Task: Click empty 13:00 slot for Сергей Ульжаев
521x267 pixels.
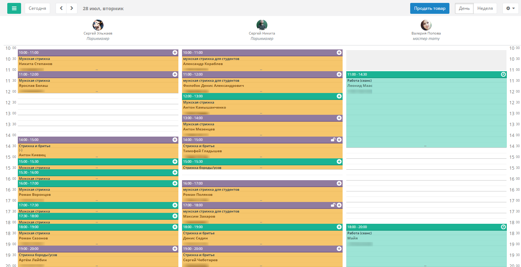Action: (x=98, y=118)
